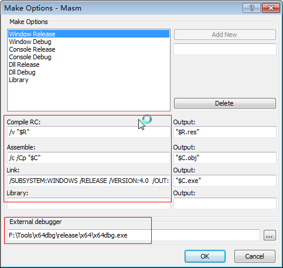Edit the External debugger path field
This screenshot has height=268, width=283.
click(x=134, y=235)
